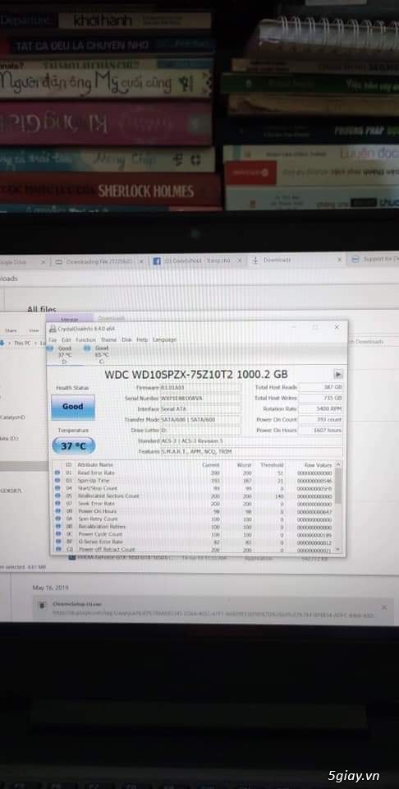
Task: Click the Interface Serial ATA field
Action: tap(199, 409)
